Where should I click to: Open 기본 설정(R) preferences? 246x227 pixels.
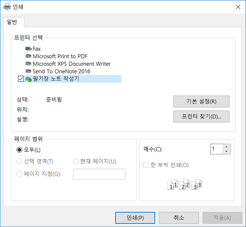[201, 102]
